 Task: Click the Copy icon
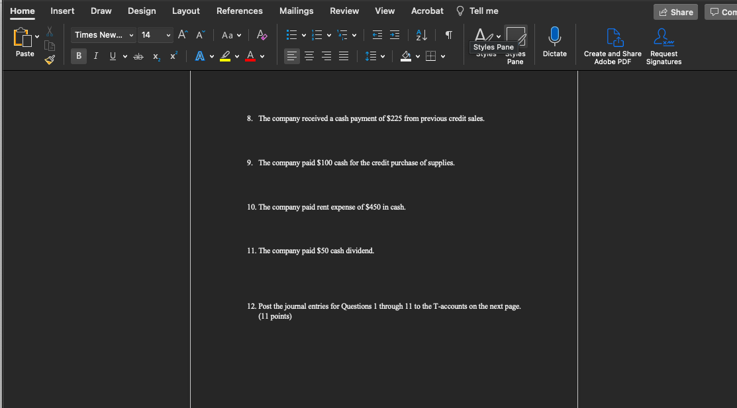pyautogui.click(x=50, y=46)
